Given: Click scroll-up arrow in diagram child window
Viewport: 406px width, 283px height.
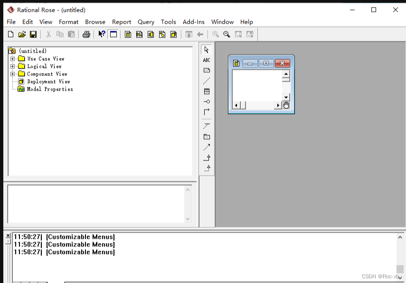Looking at the screenshot, I should coord(286,74).
